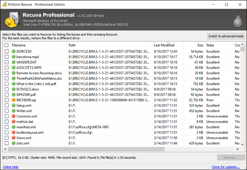Click the right arrow of the horizontal scrollbar

pyautogui.click(x=238, y=149)
